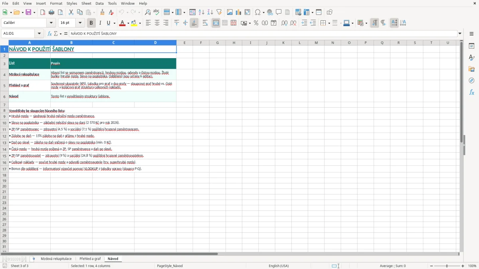Open sidebar Properties panel icon
479x269 pixels.
pos(471,46)
